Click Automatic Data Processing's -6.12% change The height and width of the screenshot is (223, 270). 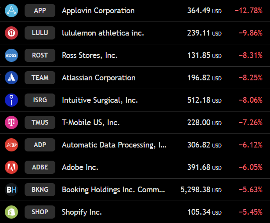[x=251, y=145]
